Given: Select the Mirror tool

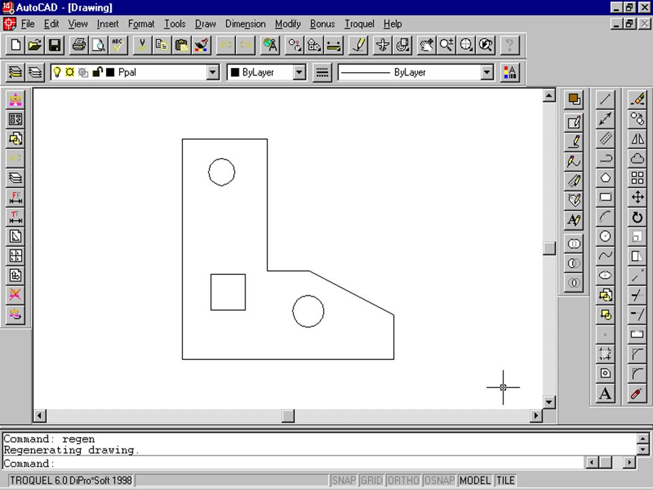Looking at the screenshot, I should tap(637, 138).
